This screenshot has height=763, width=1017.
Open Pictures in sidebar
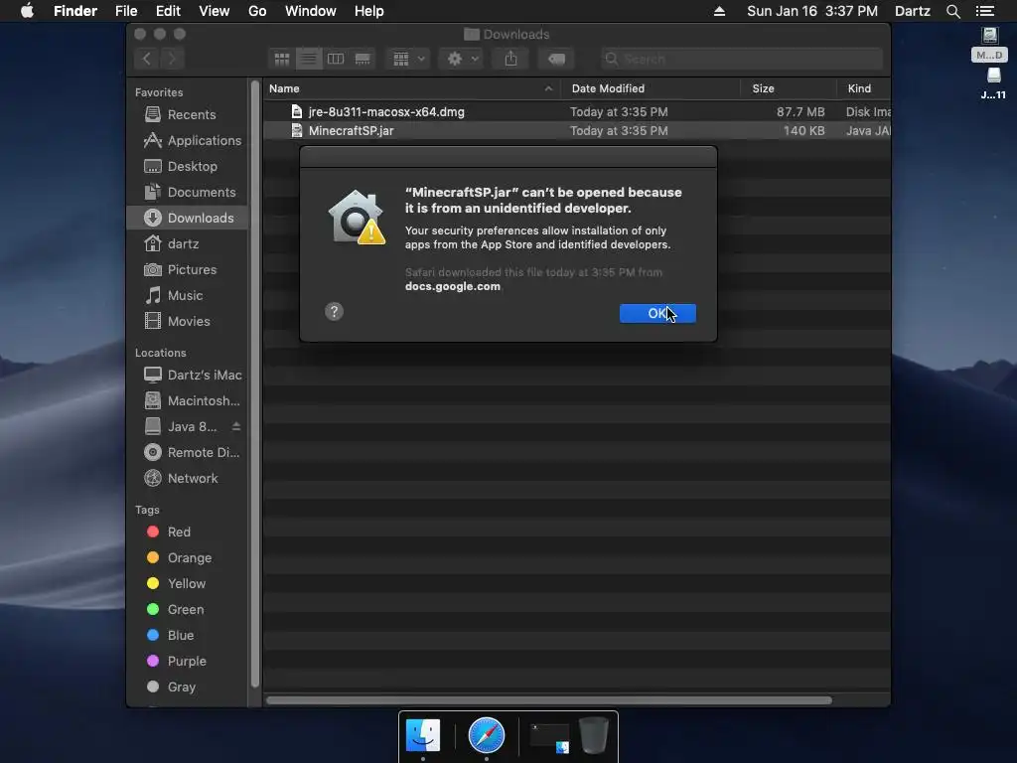tap(188, 269)
